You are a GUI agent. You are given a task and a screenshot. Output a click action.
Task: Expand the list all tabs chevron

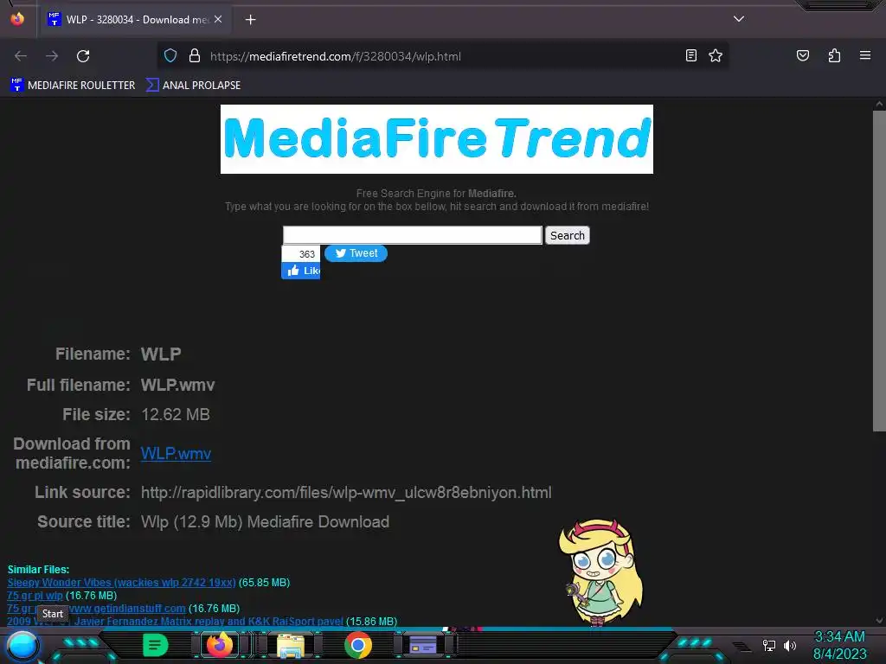(739, 19)
